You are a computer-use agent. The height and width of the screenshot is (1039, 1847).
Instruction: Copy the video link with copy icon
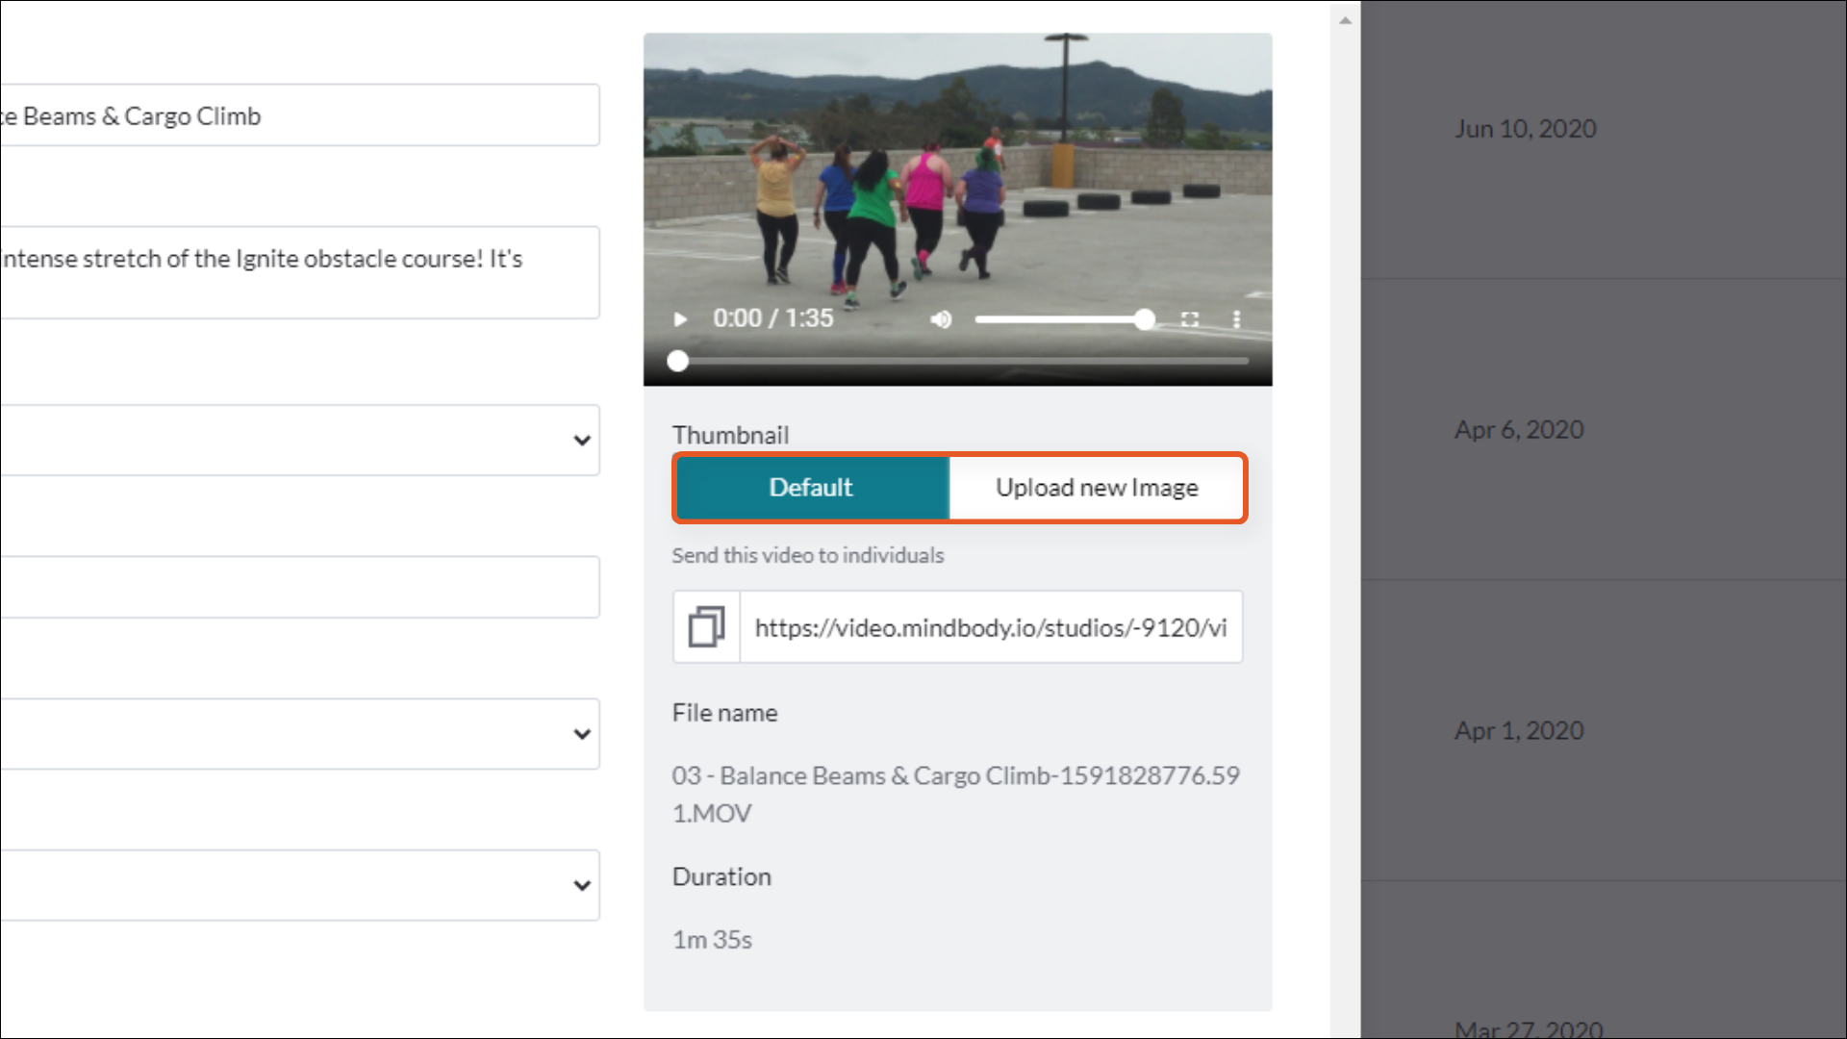tap(706, 627)
